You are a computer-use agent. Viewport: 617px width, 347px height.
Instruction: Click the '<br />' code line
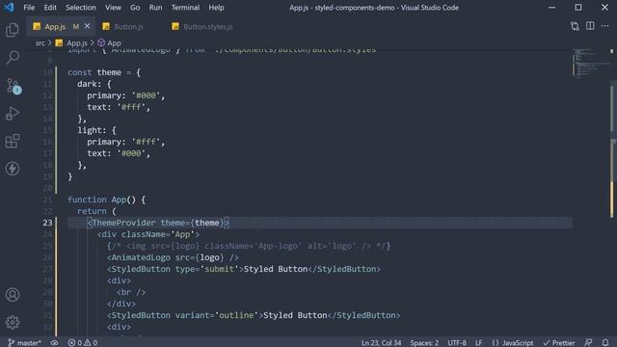click(131, 292)
